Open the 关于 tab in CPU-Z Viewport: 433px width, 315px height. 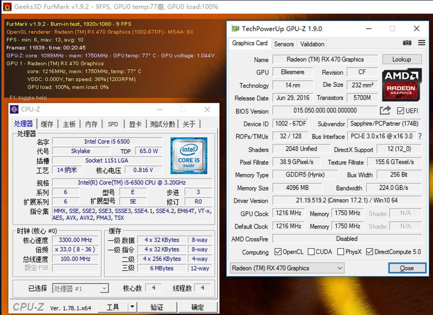click(x=189, y=124)
